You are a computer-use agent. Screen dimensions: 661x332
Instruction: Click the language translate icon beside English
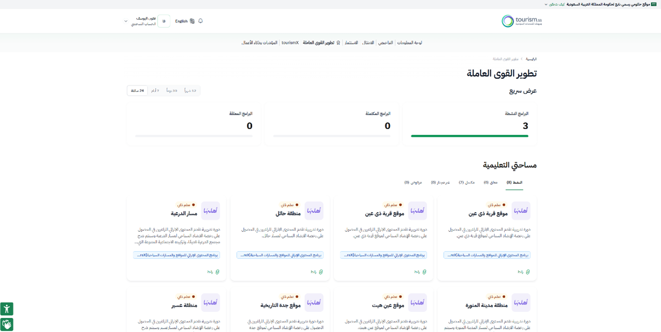click(x=192, y=21)
